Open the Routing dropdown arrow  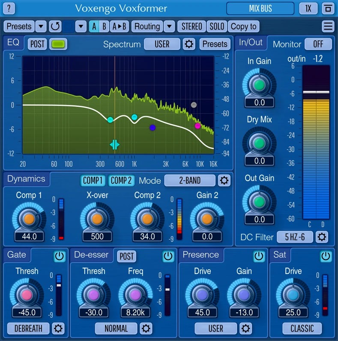(x=169, y=26)
